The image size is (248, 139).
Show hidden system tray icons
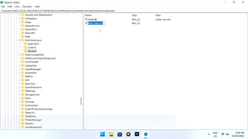pos(209,134)
